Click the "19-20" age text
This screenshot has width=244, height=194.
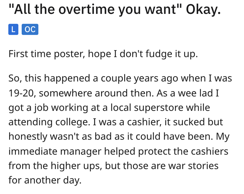[21, 94]
